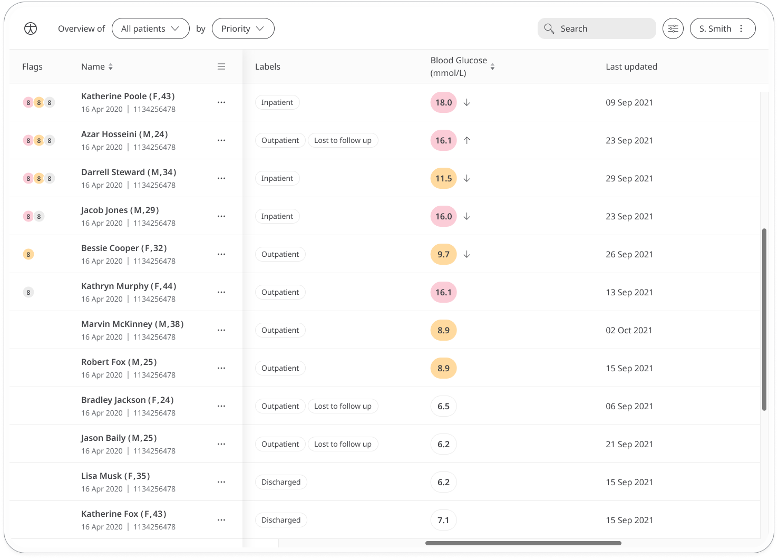
Task: Open patient Darrell Steward (M,34)
Action: coord(129,172)
